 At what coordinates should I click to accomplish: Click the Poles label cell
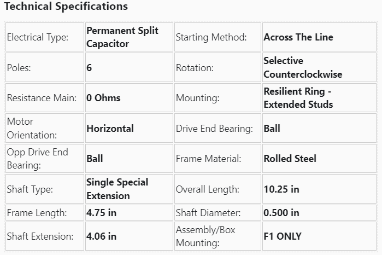[20, 68]
